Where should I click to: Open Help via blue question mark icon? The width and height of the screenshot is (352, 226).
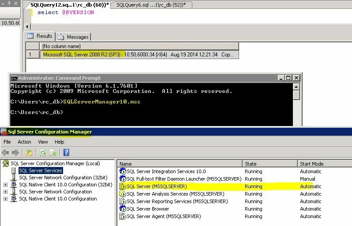(x=67, y=152)
